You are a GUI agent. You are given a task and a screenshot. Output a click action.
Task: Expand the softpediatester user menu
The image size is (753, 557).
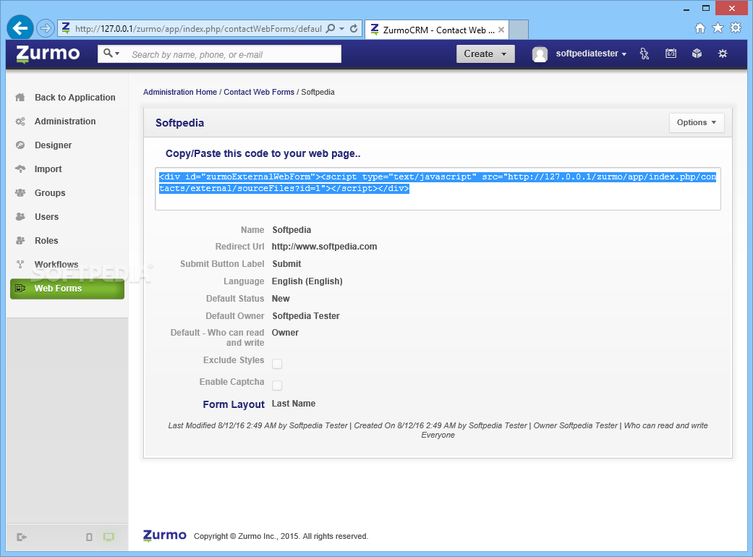coord(591,54)
